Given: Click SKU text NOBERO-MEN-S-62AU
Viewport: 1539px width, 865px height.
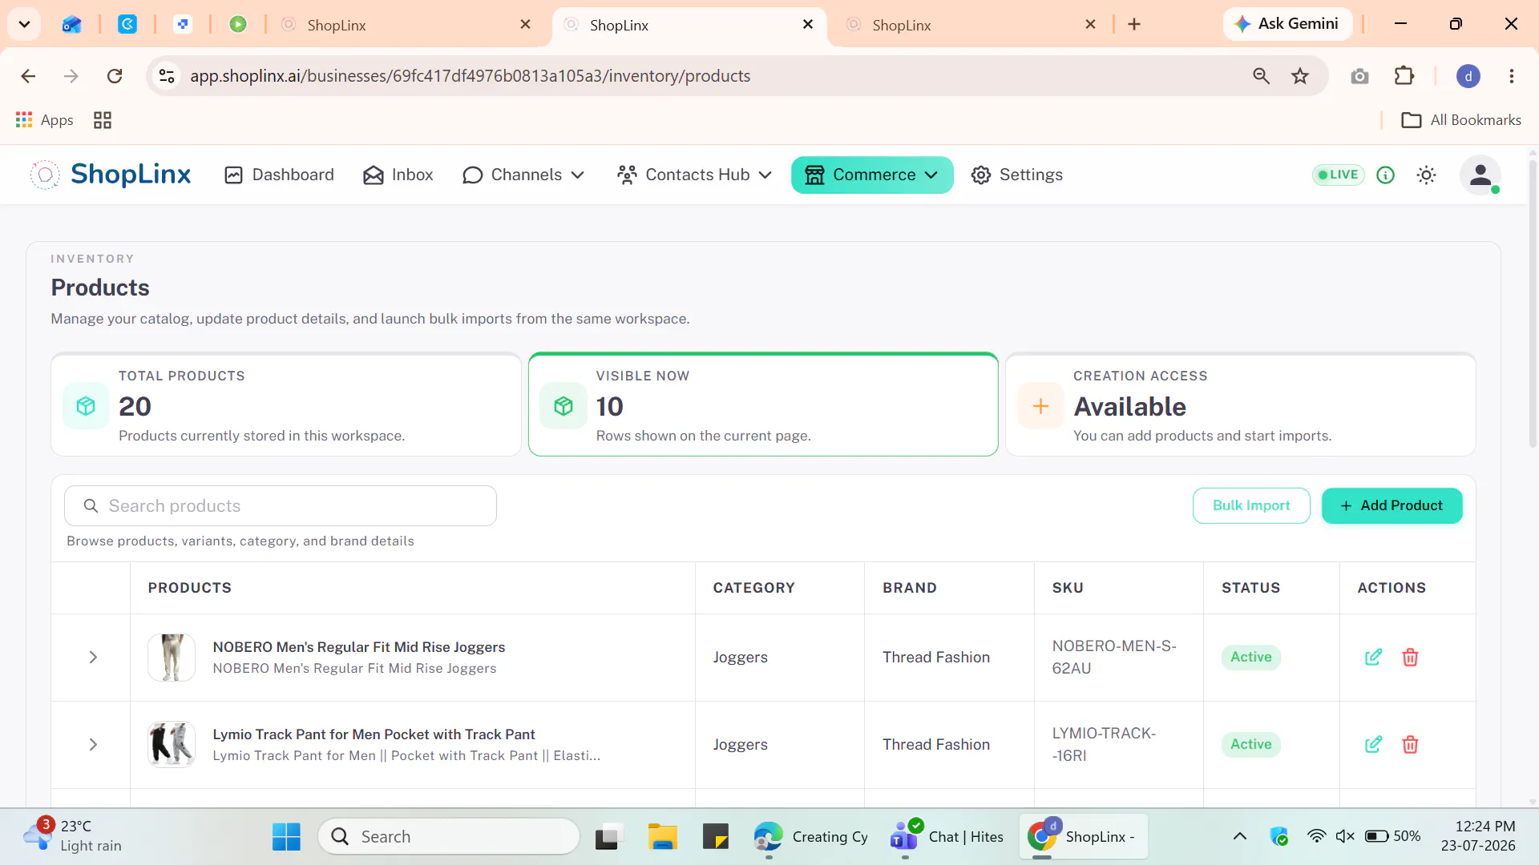Looking at the screenshot, I should [1114, 657].
